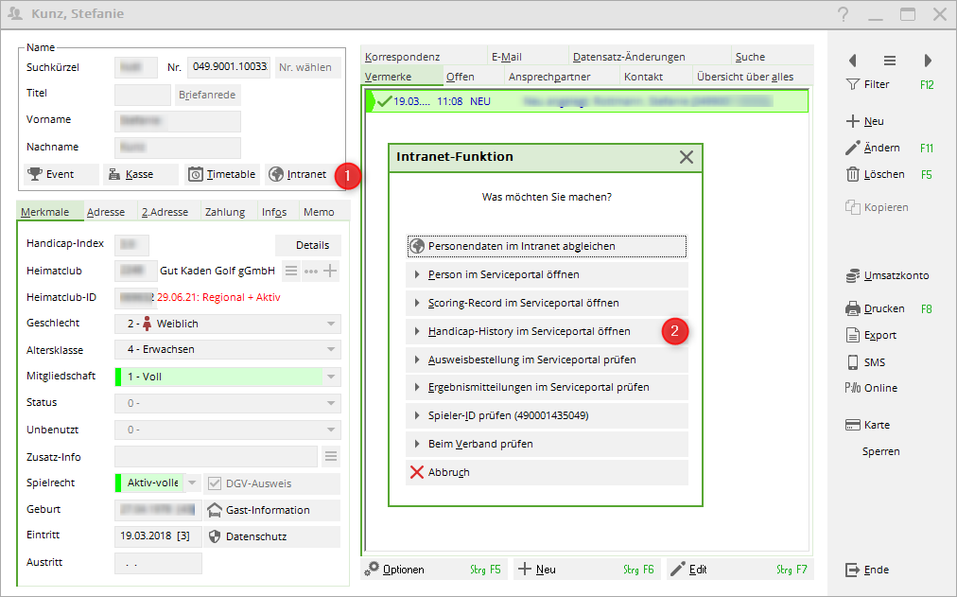Viewport: 957px width, 597px height.
Task: Click Drucken printer icon
Action: pyautogui.click(x=852, y=308)
